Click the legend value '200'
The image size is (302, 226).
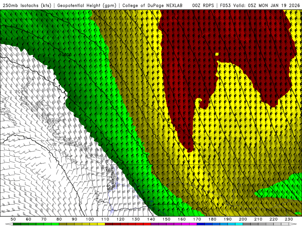[243, 219]
